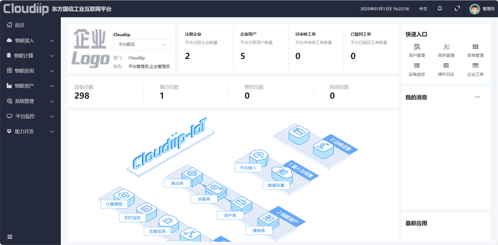Click the 设备总数 value 298
This screenshot has height=245, width=498.
(x=82, y=96)
